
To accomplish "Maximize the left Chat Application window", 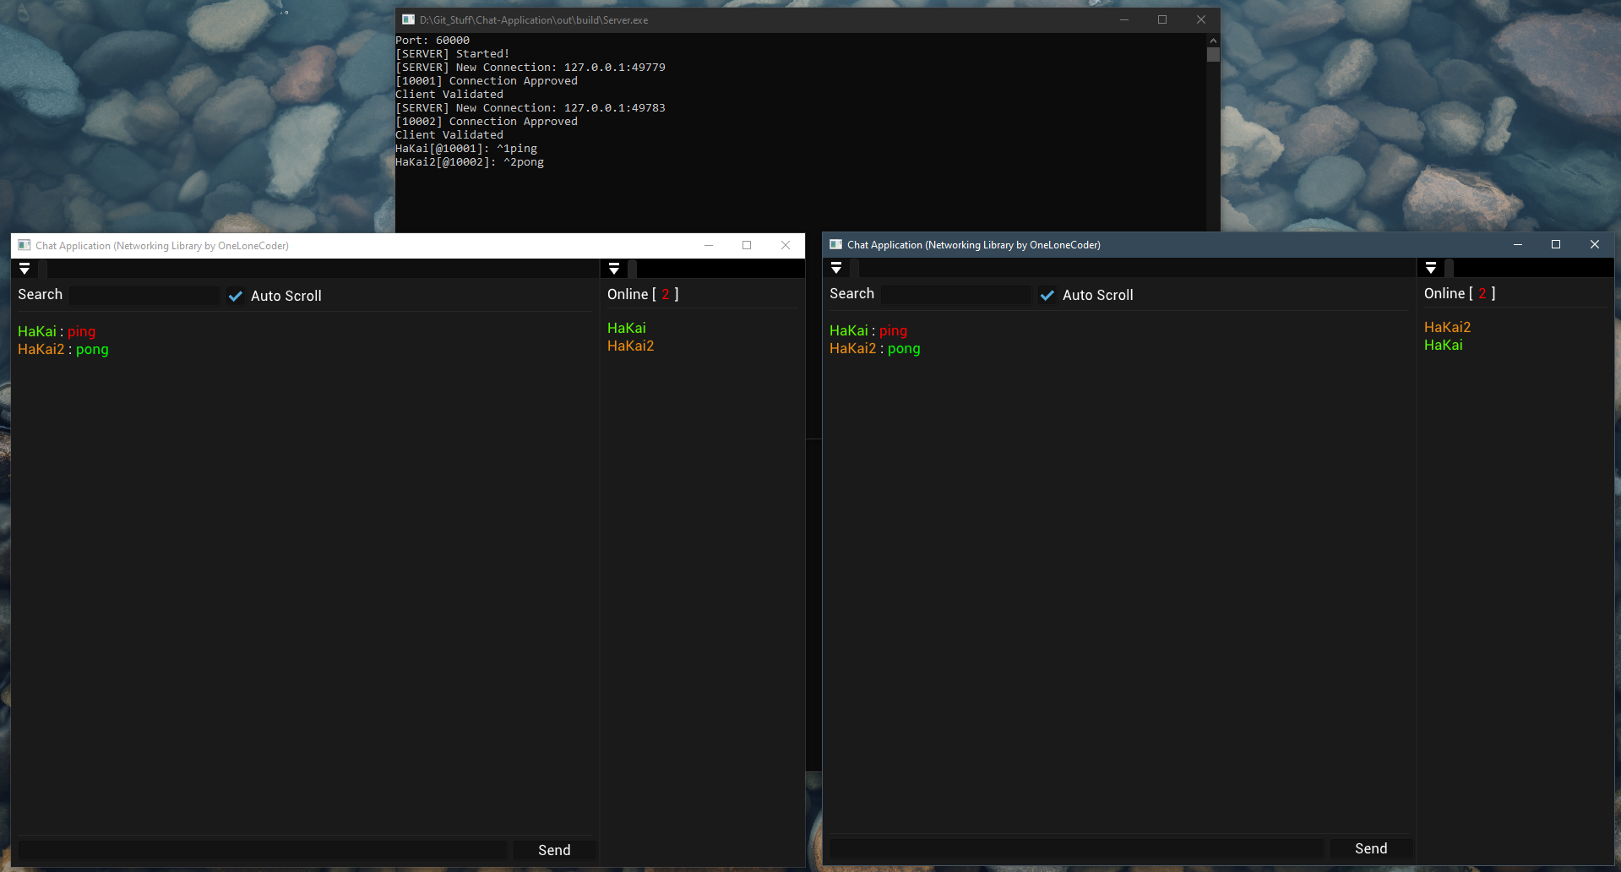I will pos(747,245).
